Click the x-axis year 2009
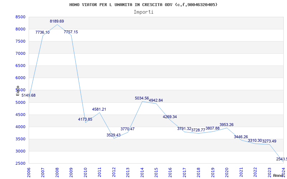This screenshot has height=179, width=287. coord(71,173)
